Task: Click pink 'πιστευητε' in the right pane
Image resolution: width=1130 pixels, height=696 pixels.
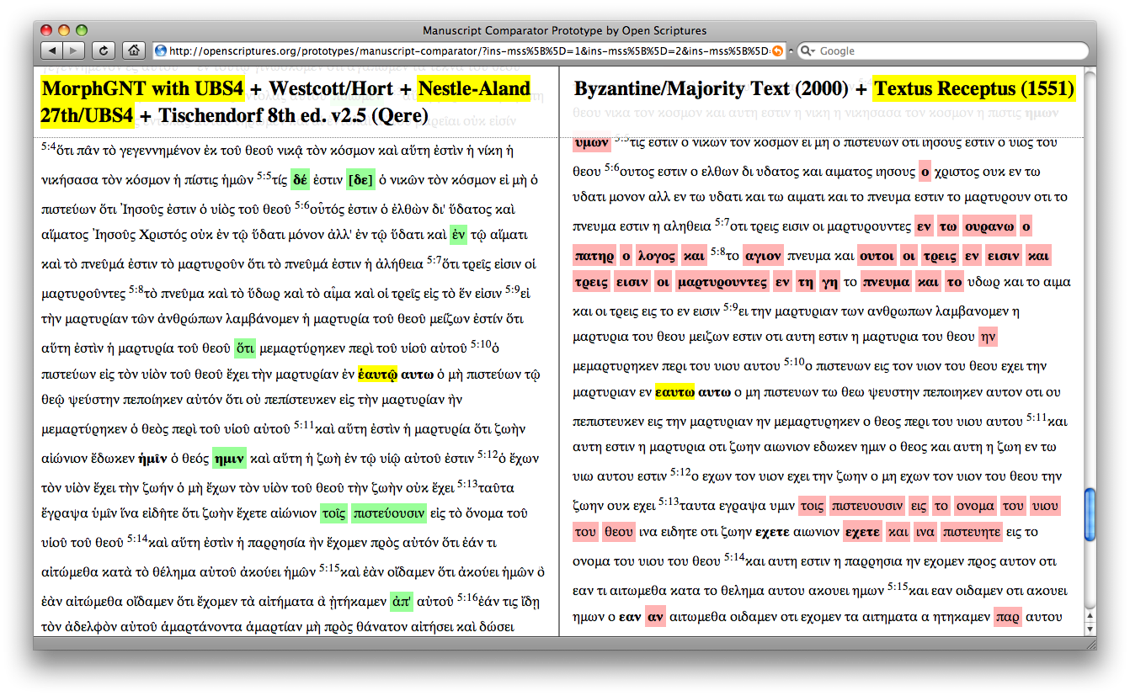Action: click(x=971, y=532)
